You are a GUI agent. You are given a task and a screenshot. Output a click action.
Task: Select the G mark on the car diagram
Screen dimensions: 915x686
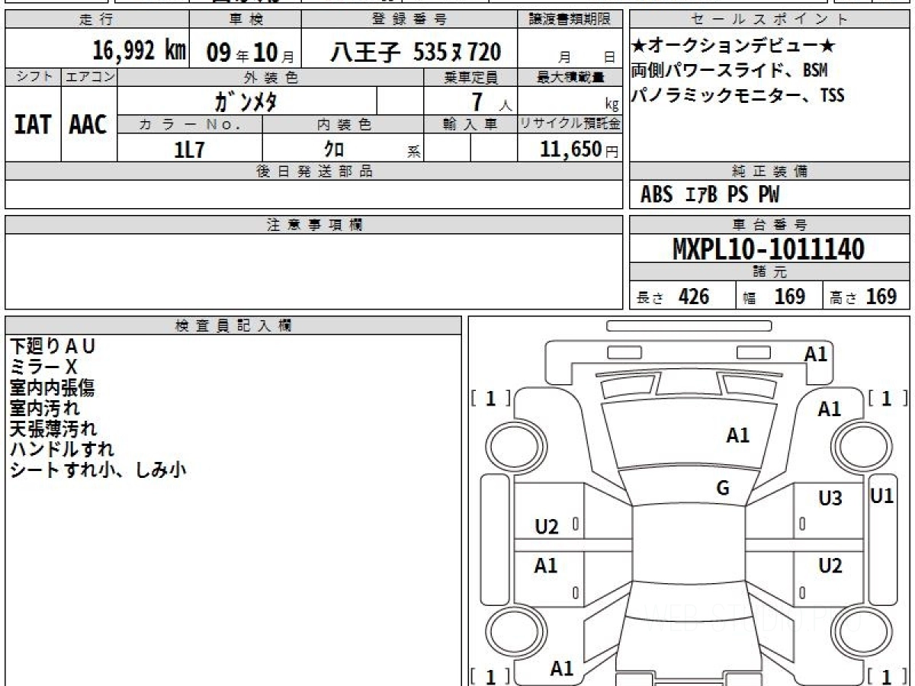723,489
